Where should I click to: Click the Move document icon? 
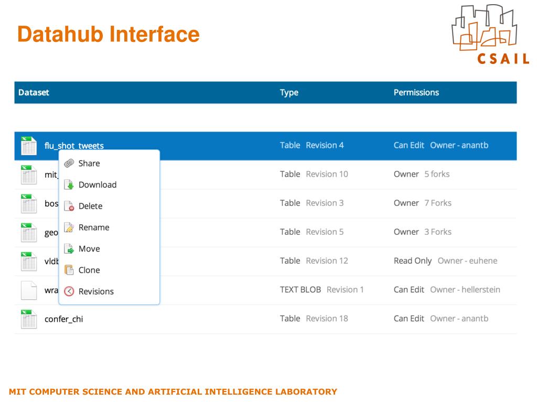(69, 249)
